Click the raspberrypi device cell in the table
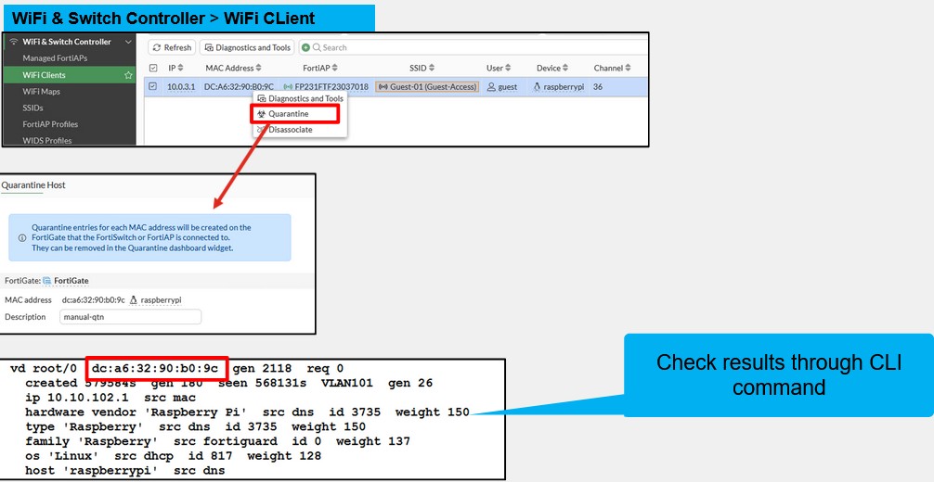 tap(559, 87)
